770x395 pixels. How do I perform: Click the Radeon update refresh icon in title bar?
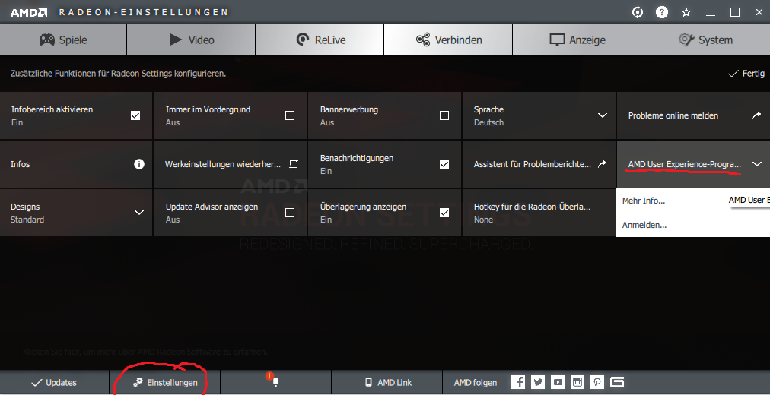pos(638,12)
